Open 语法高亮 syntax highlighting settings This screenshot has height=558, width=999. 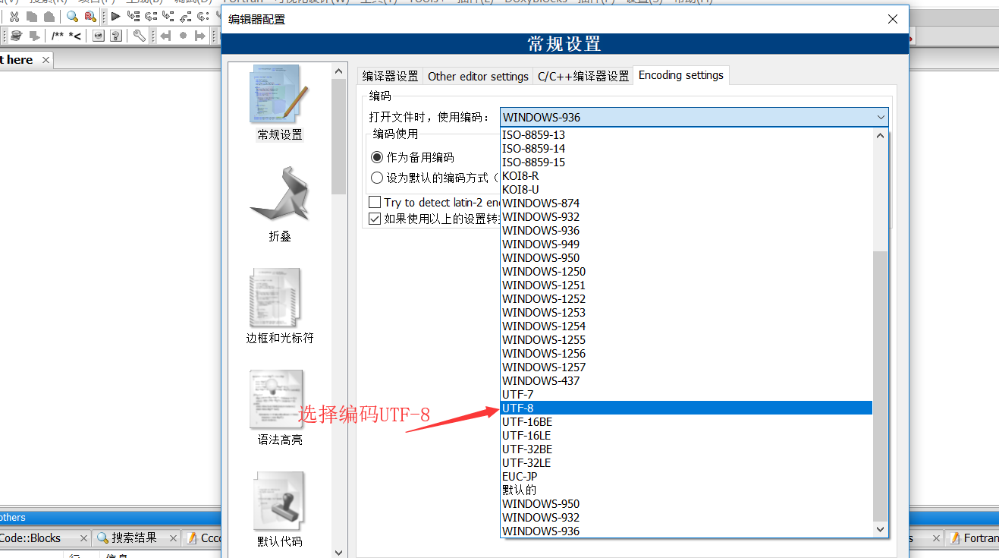[275, 397]
